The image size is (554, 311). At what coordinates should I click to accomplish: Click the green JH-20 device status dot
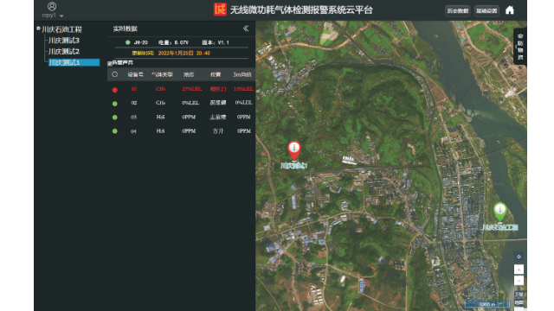coord(127,42)
